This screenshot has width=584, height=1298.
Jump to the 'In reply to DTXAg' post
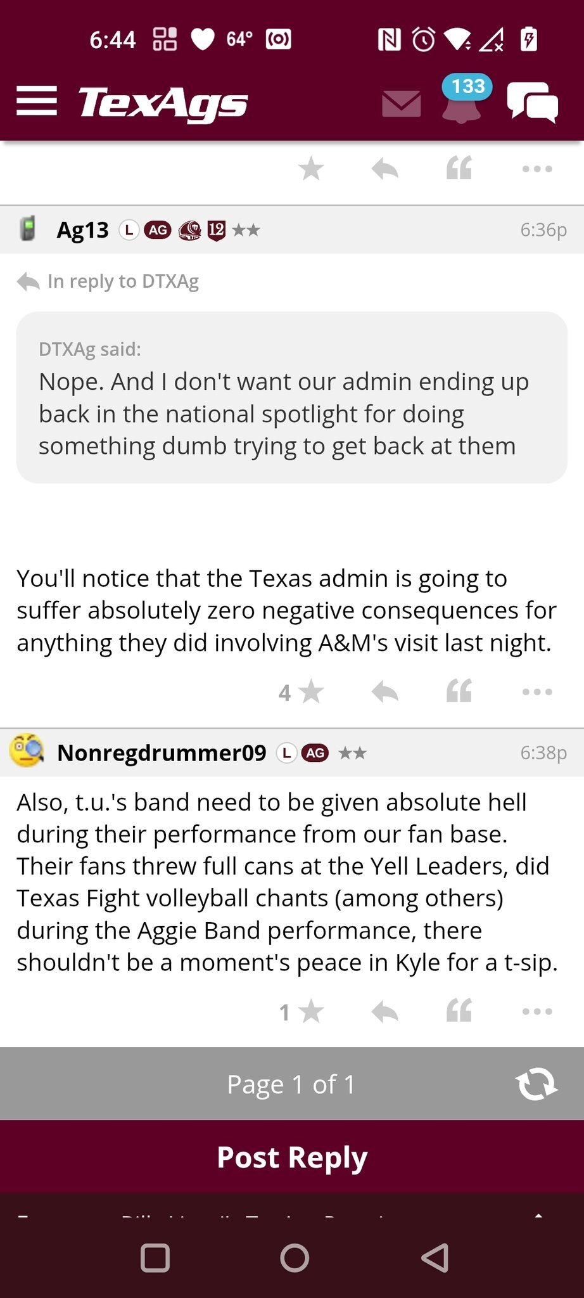click(x=123, y=281)
